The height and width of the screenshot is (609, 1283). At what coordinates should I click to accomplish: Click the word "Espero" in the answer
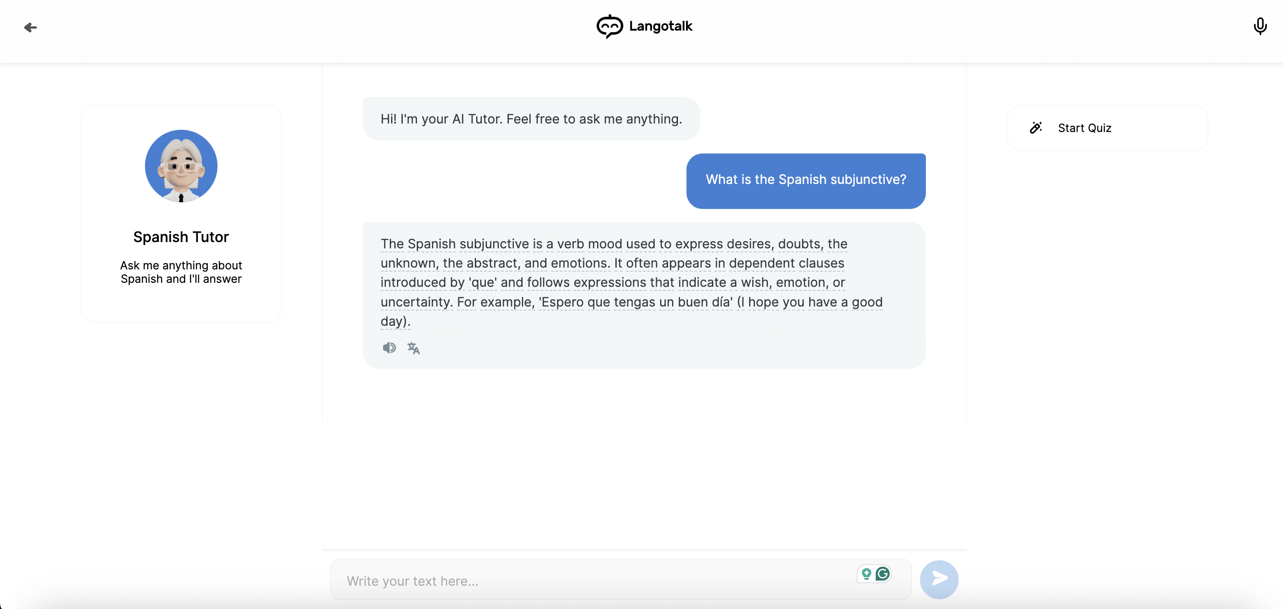pyautogui.click(x=563, y=302)
